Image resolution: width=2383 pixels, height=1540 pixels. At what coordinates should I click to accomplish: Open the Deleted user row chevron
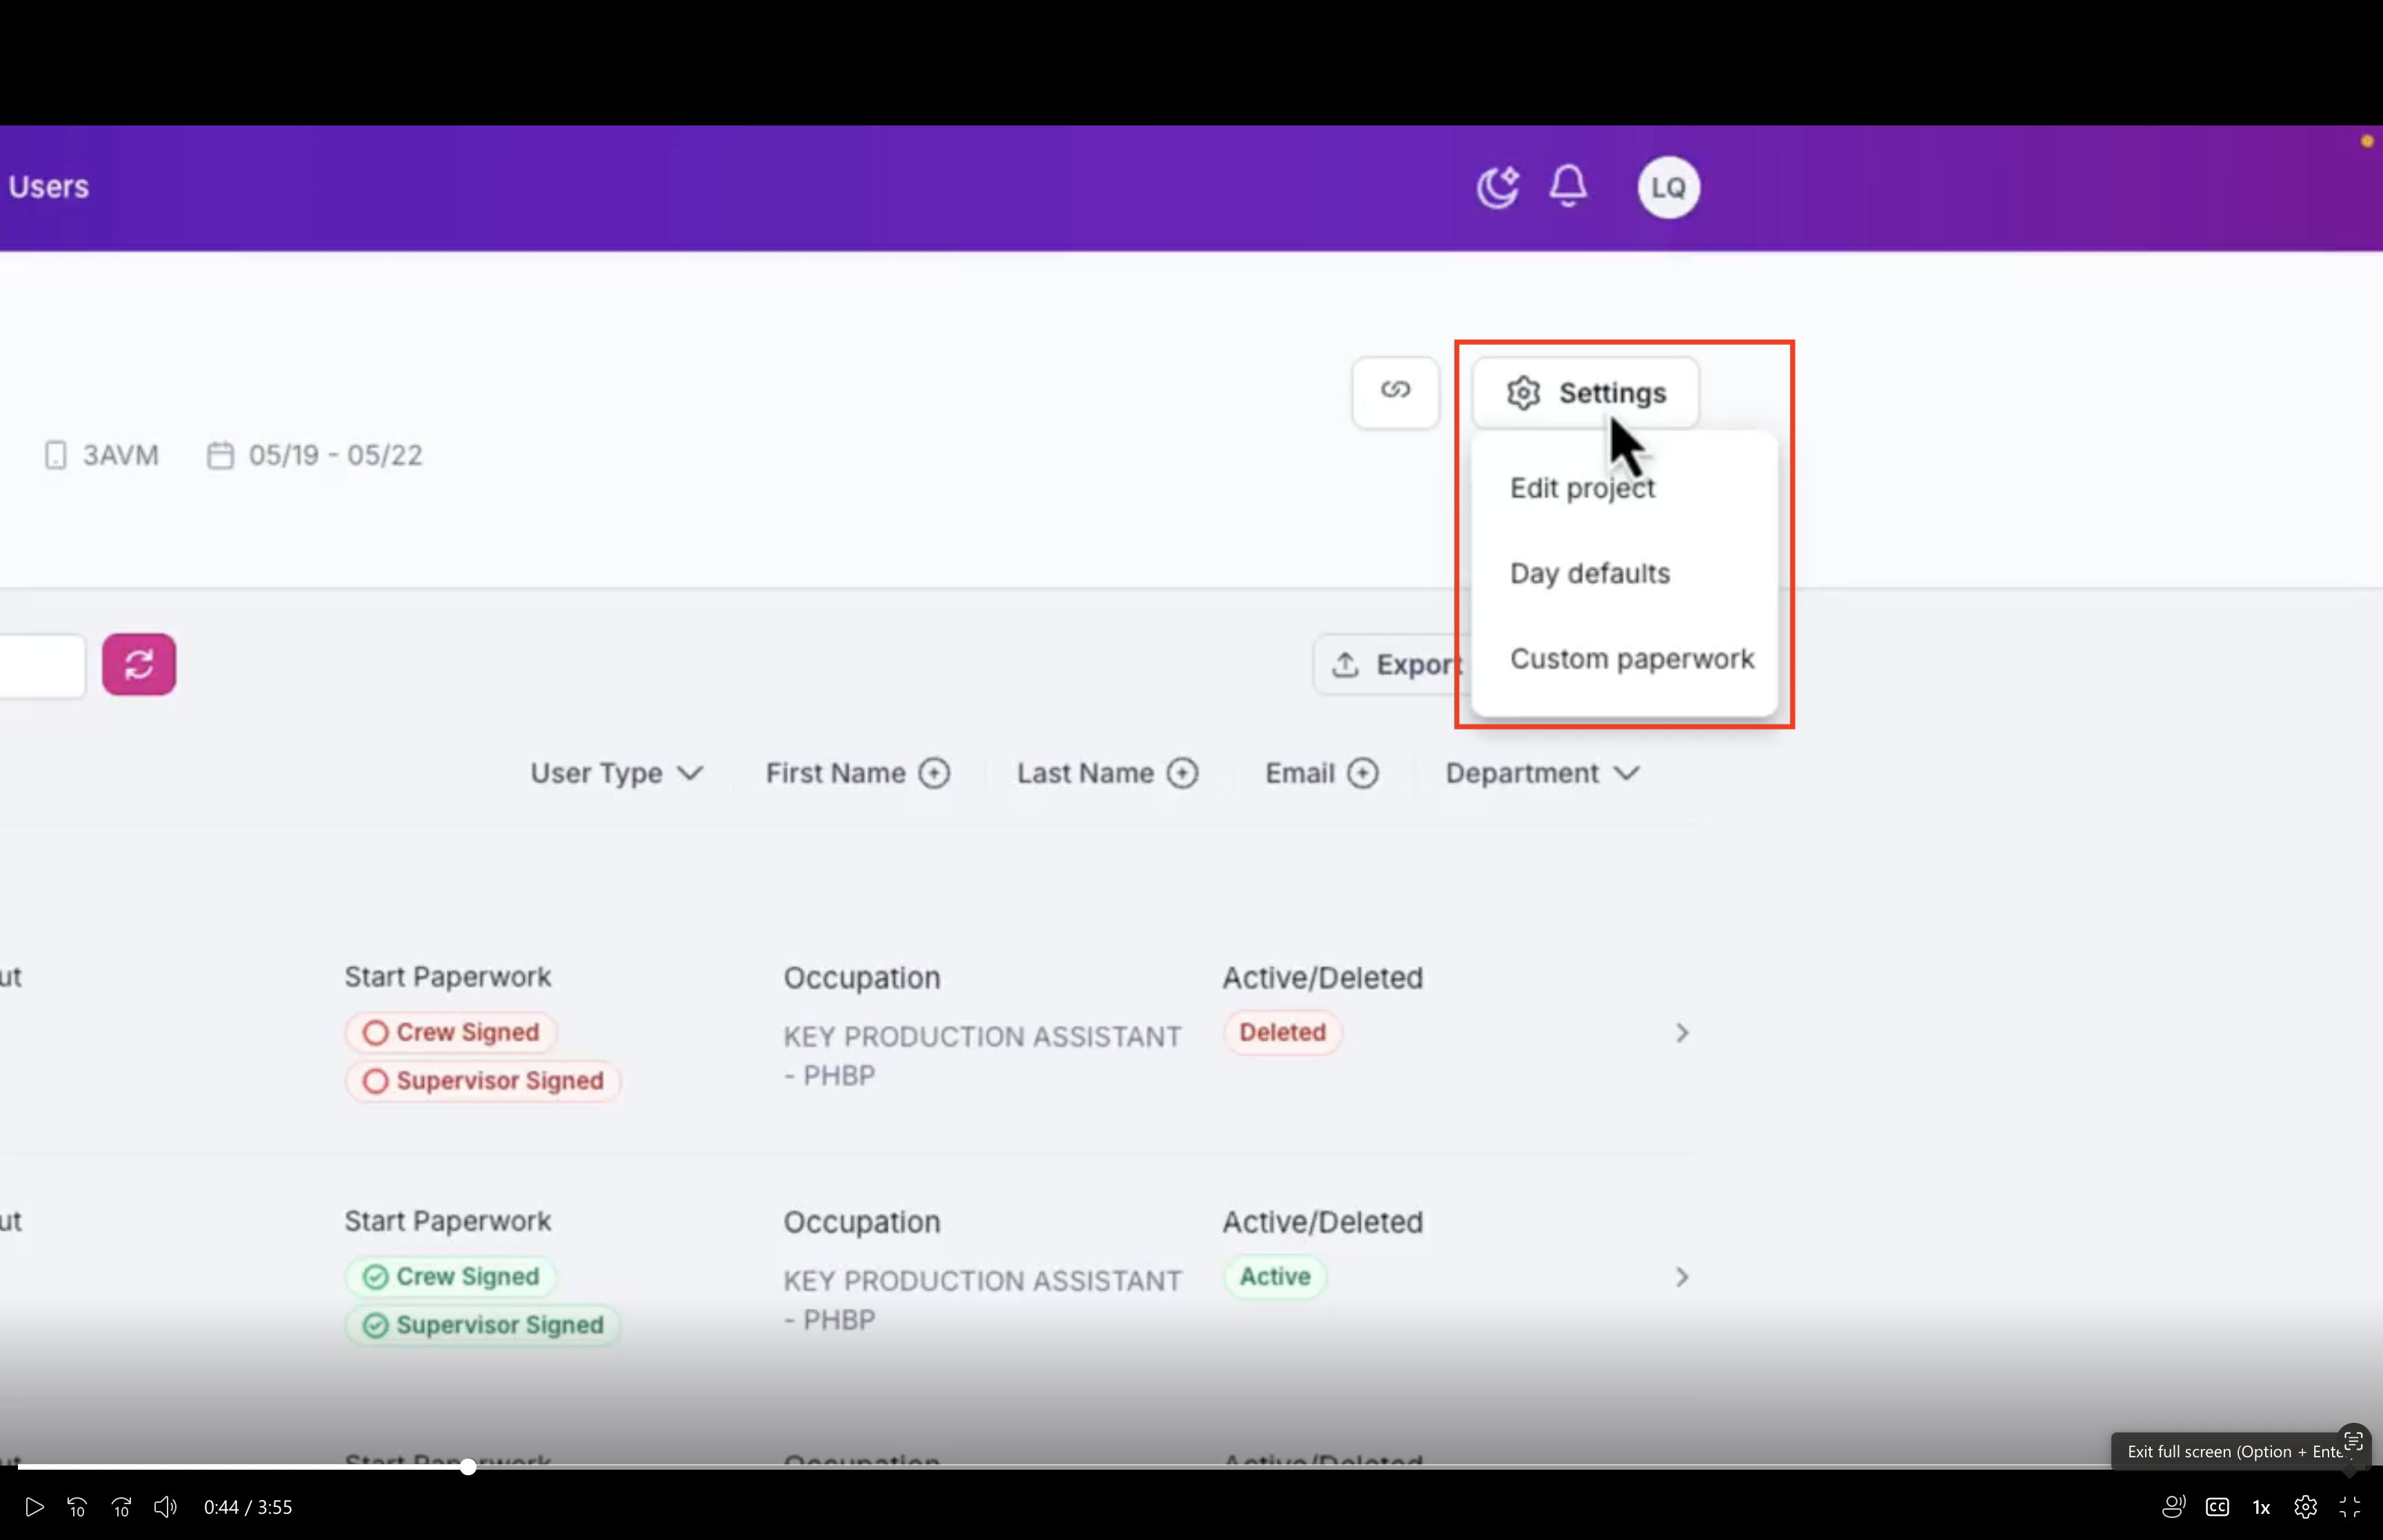pyautogui.click(x=1682, y=1033)
